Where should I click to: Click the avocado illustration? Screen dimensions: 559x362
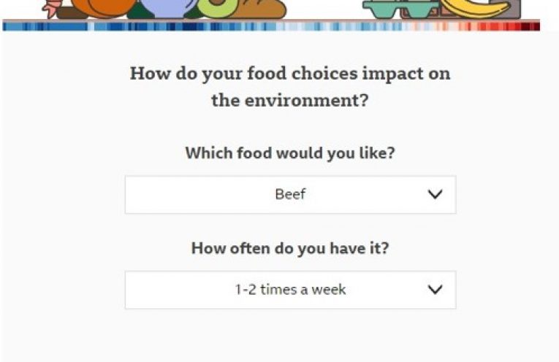pyautogui.click(x=216, y=8)
